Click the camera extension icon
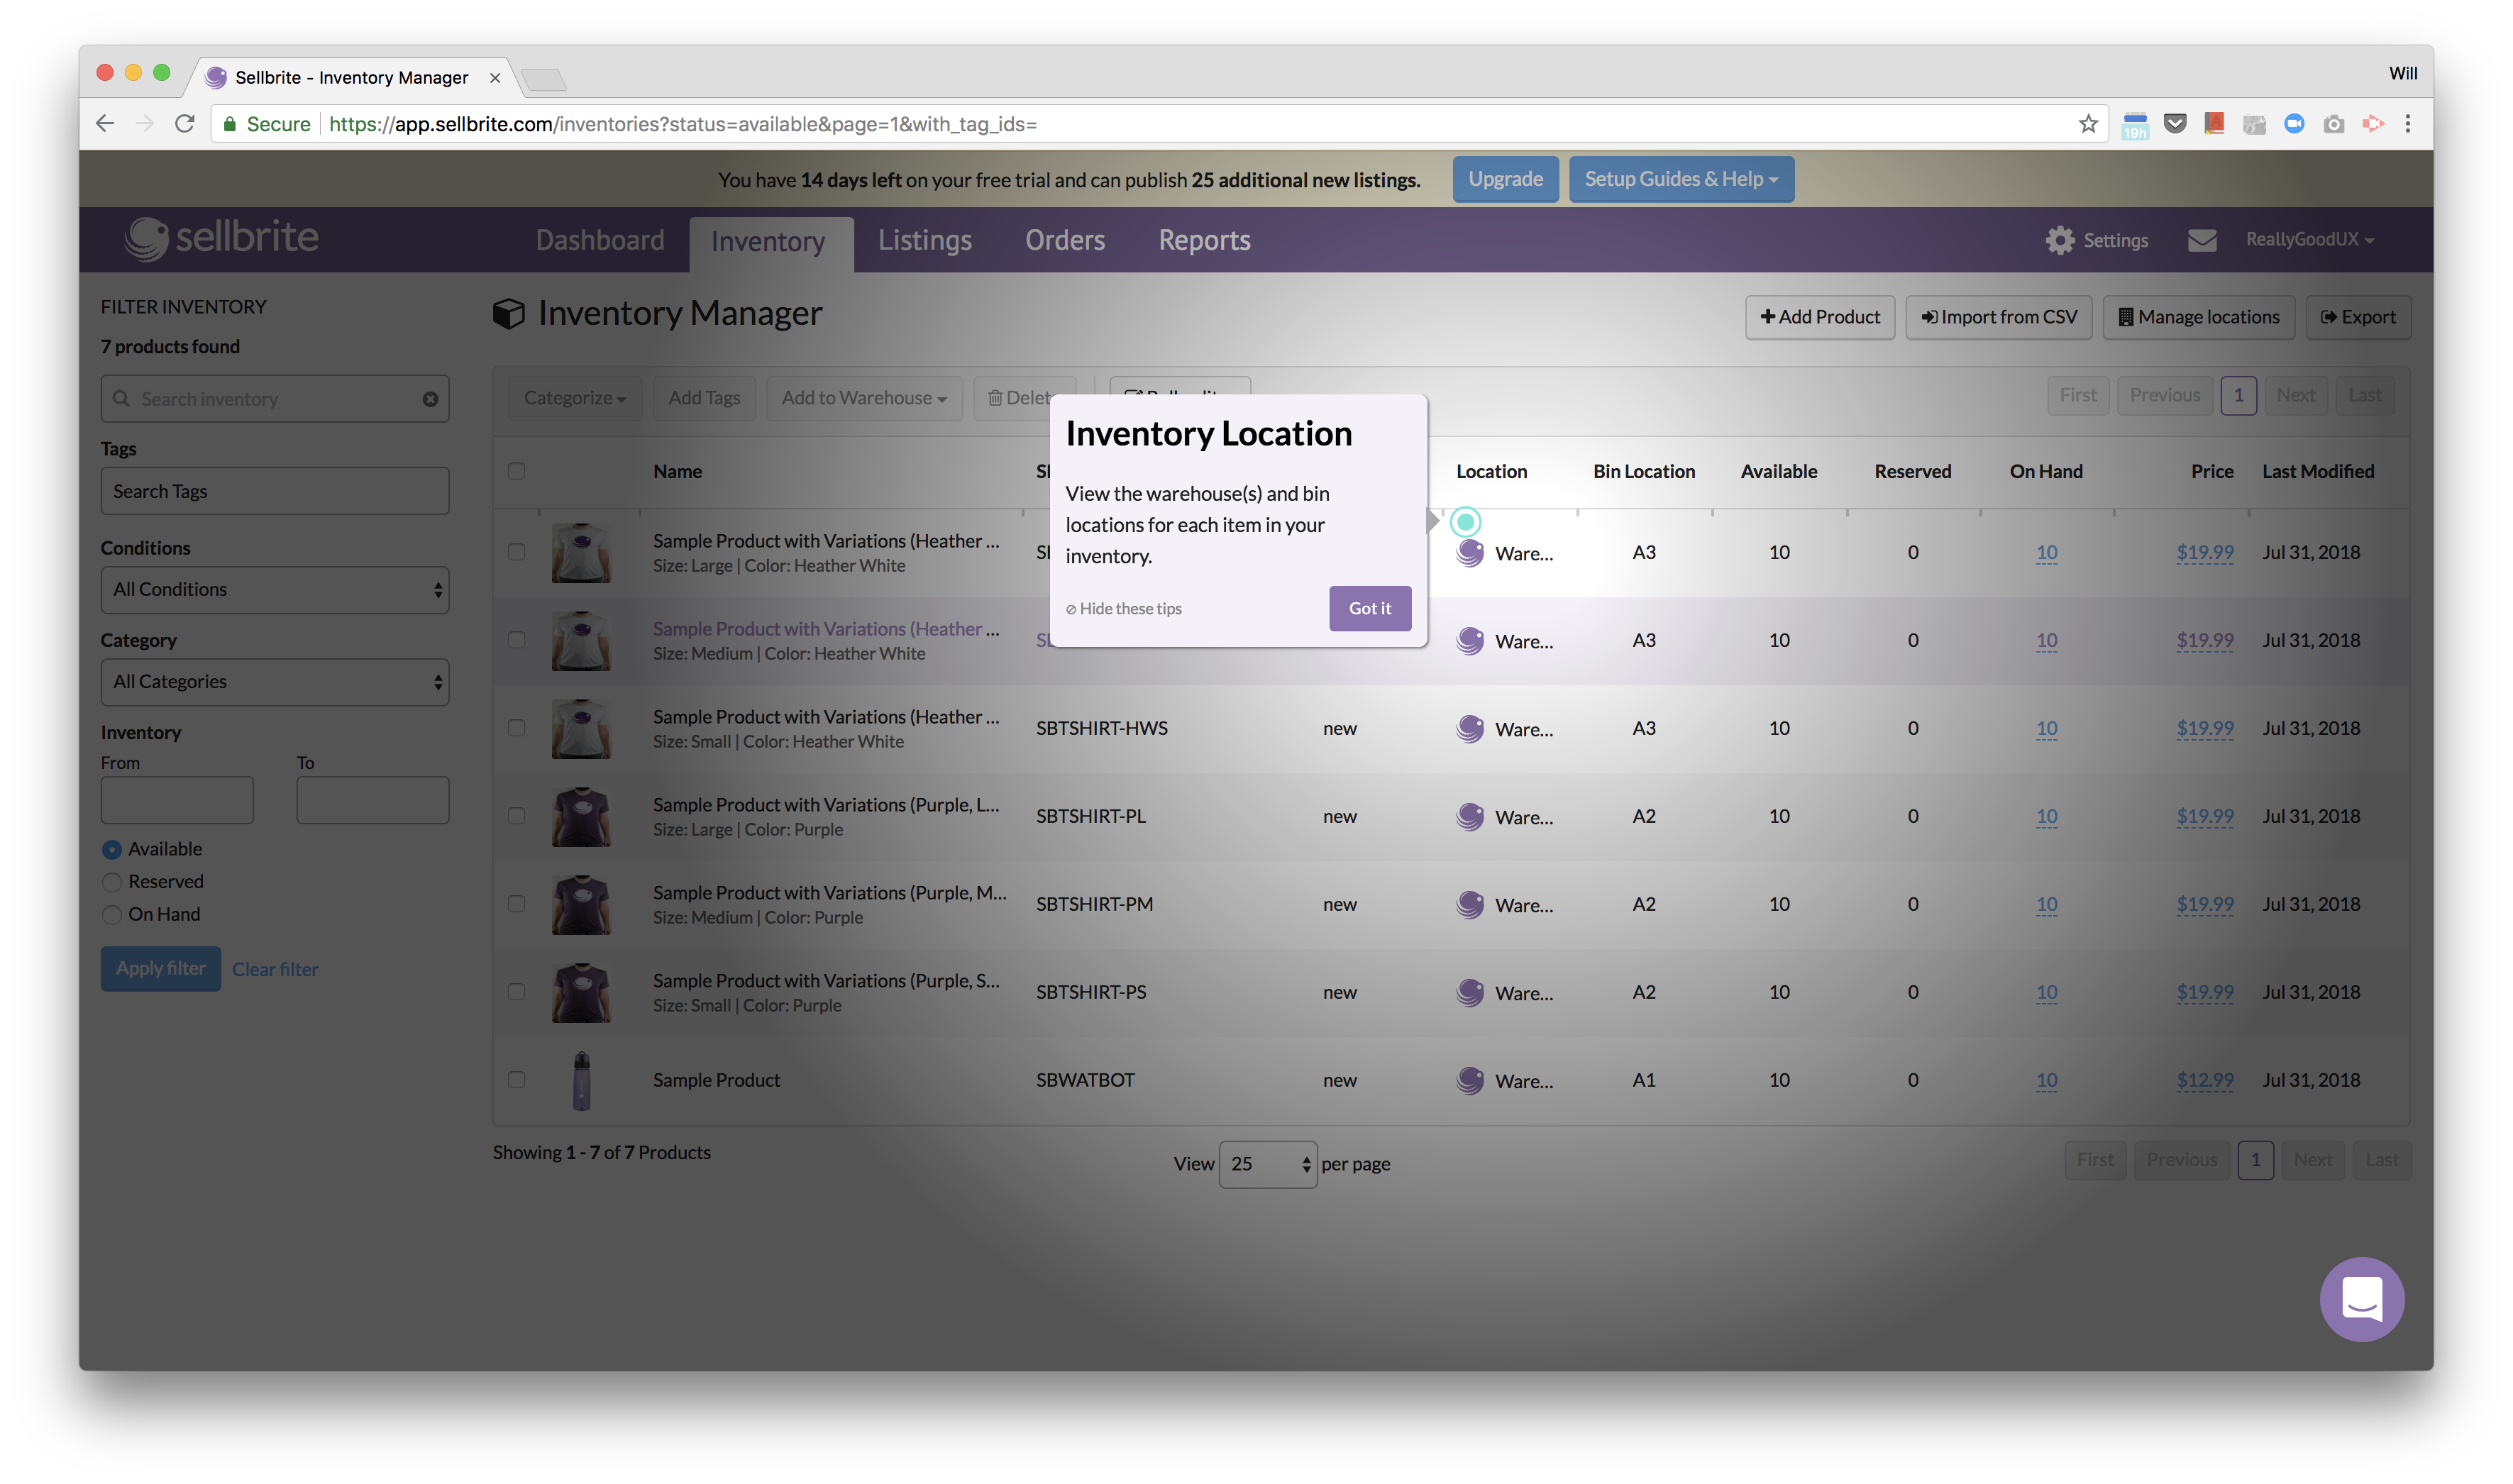 point(2333,124)
